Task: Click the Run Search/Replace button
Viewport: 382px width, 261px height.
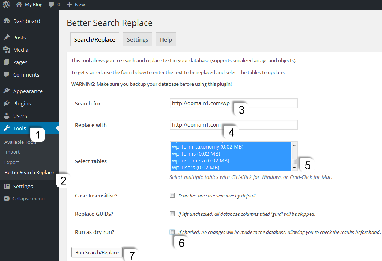Action: click(x=97, y=252)
